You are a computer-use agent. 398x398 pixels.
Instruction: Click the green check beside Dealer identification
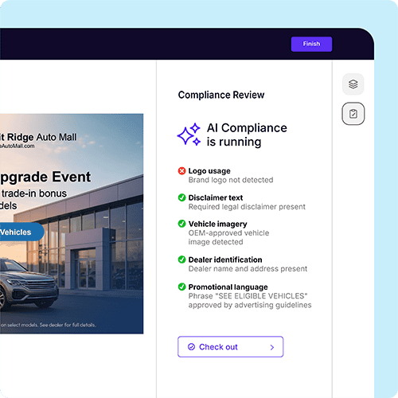pos(181,259)
